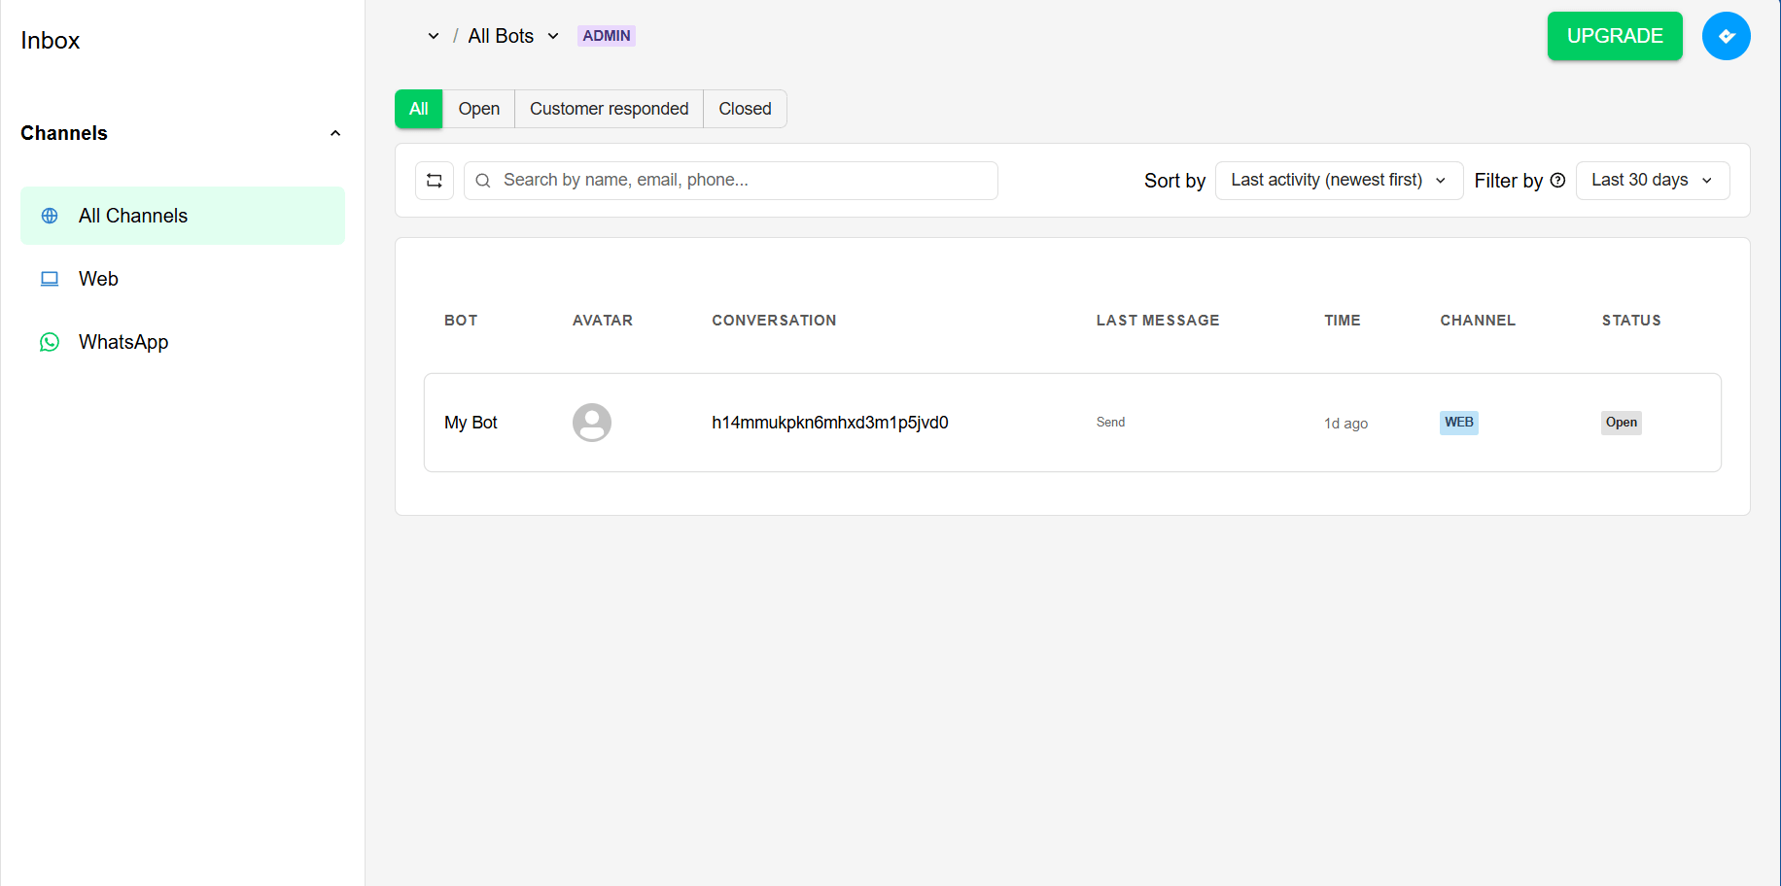Open the Sort by Last activity dropdown

(x=1339, y=181)
